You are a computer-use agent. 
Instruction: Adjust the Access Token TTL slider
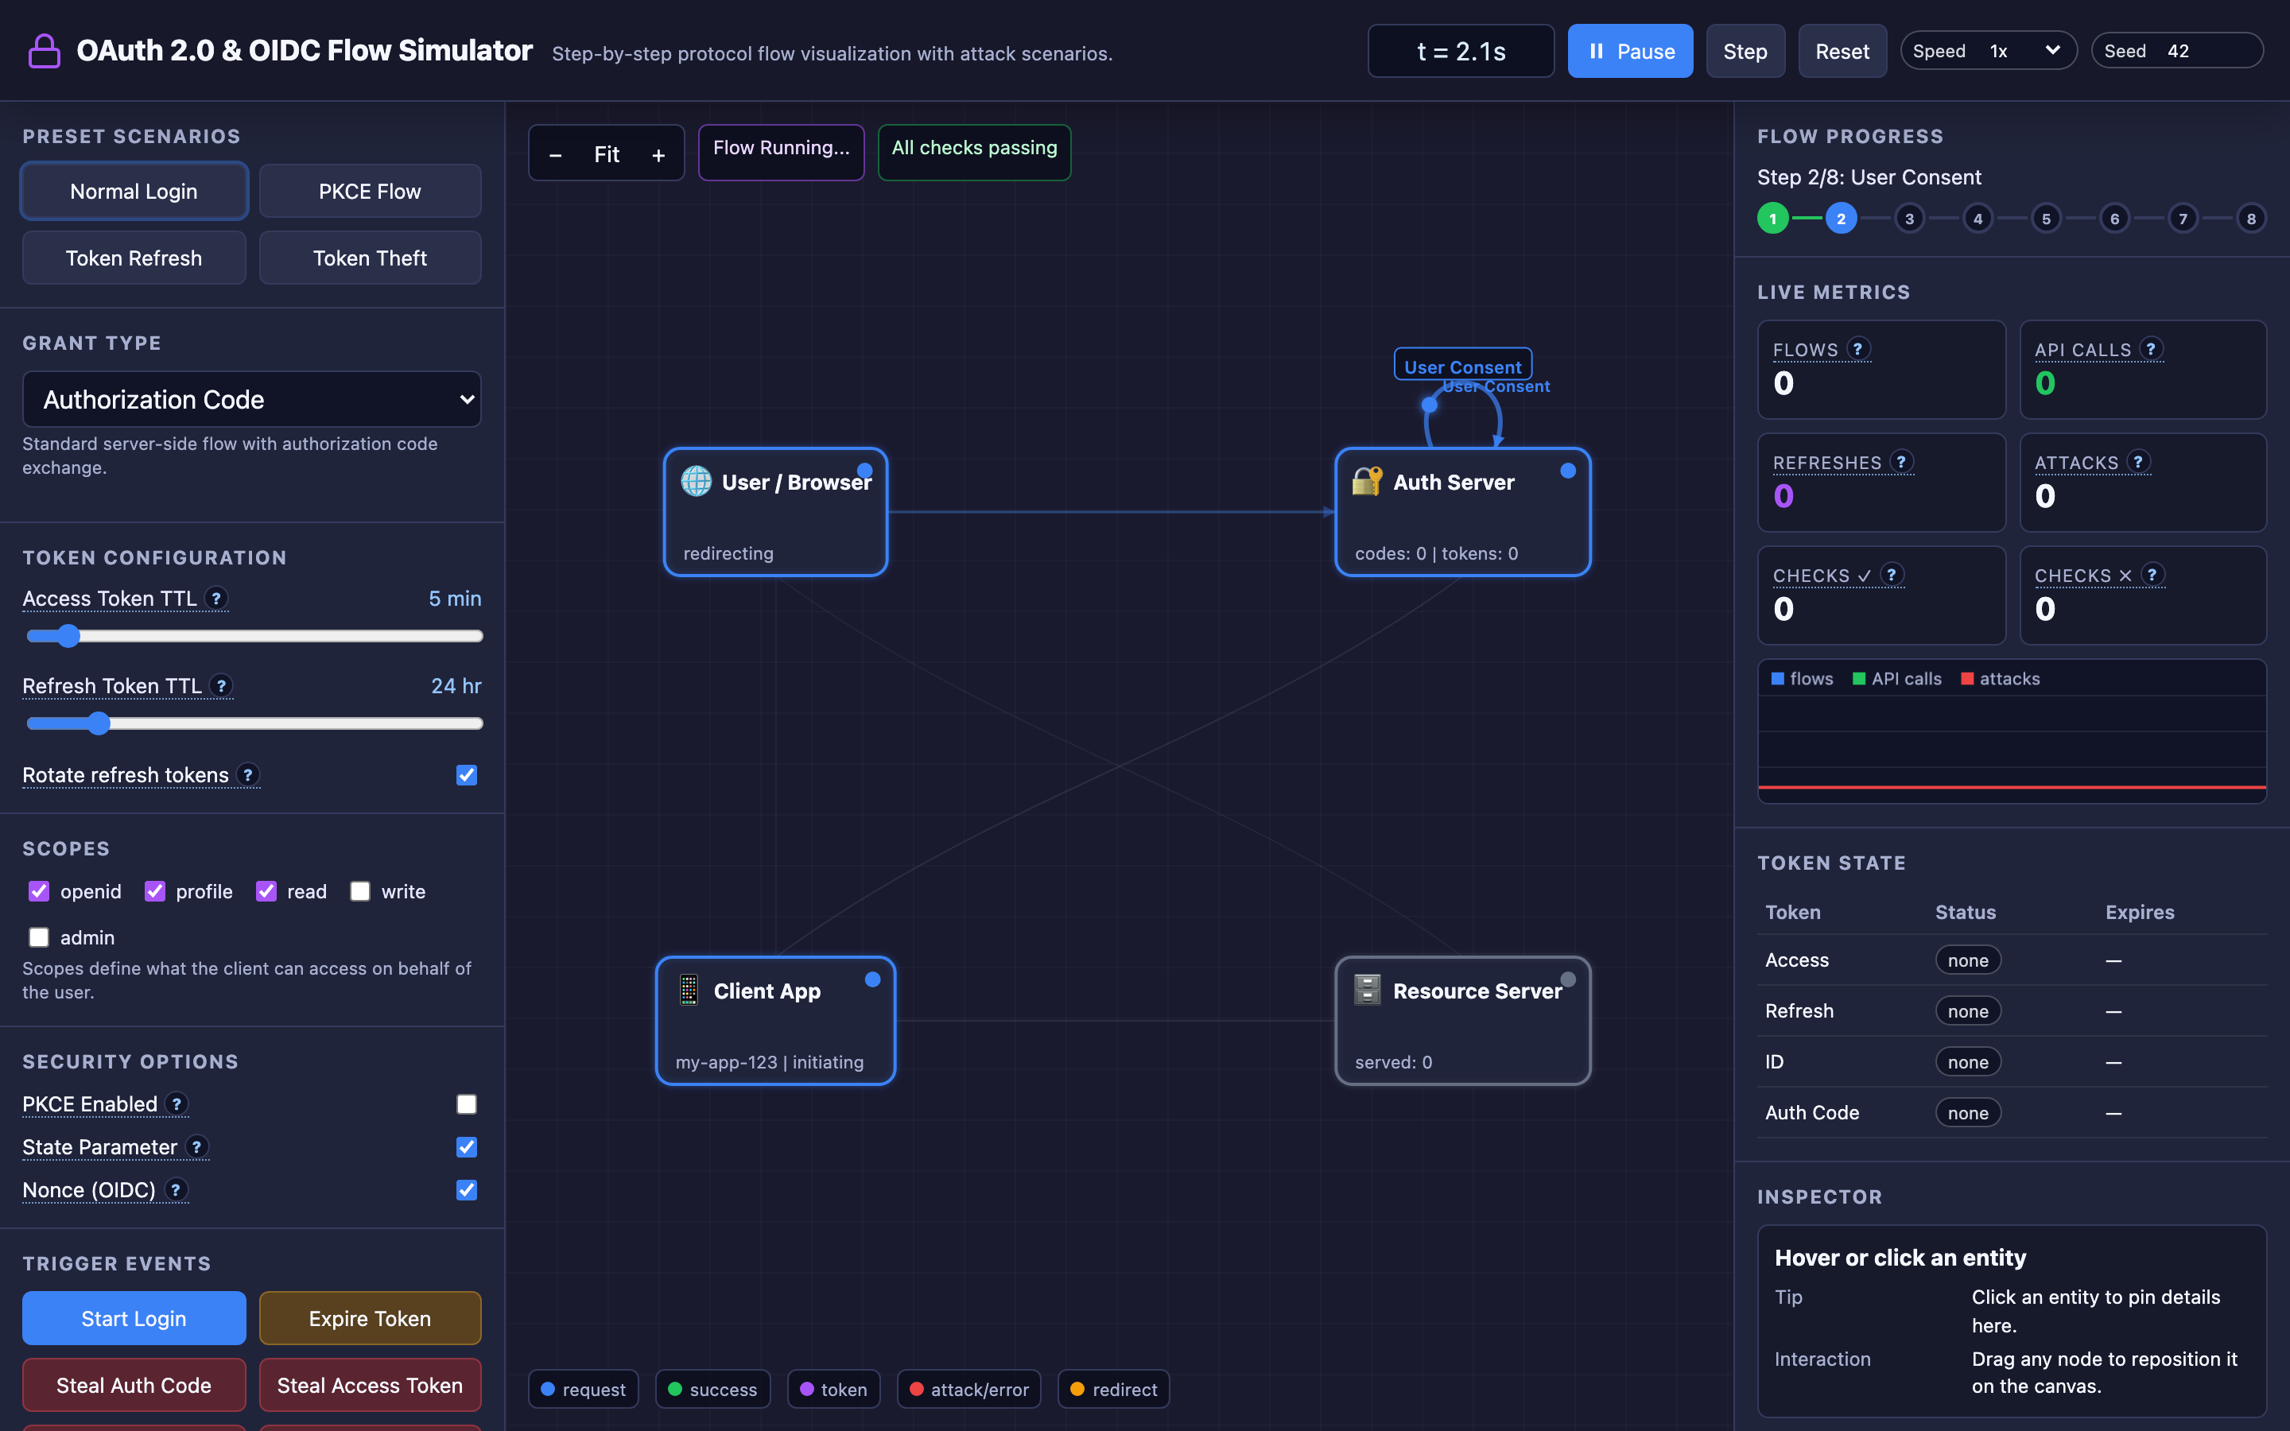coord(254,635)
